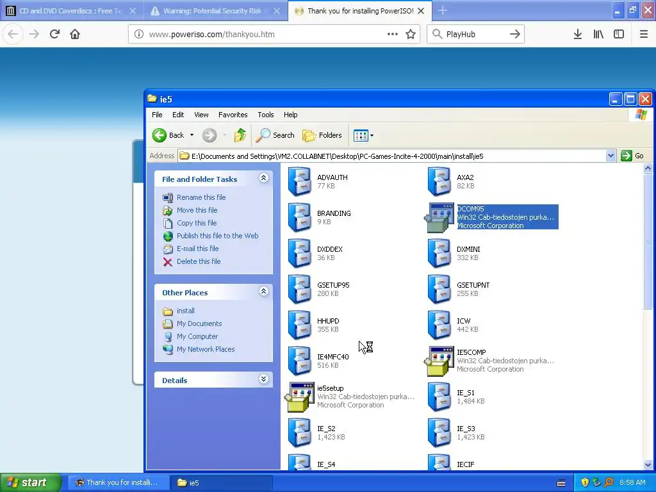Open the page actions three-dot menu
This screenshot has height=492, width=656.
(393, 35)
